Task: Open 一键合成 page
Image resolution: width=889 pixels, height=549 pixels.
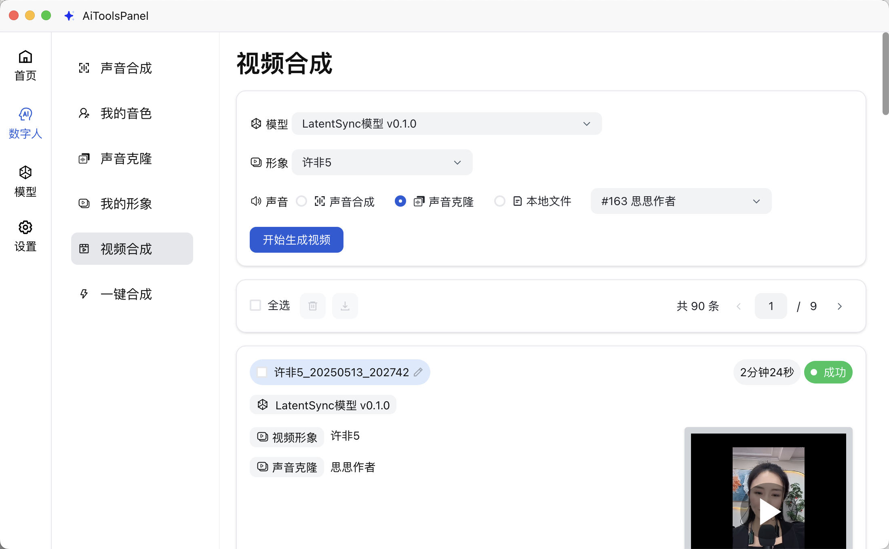Action: 132,294
